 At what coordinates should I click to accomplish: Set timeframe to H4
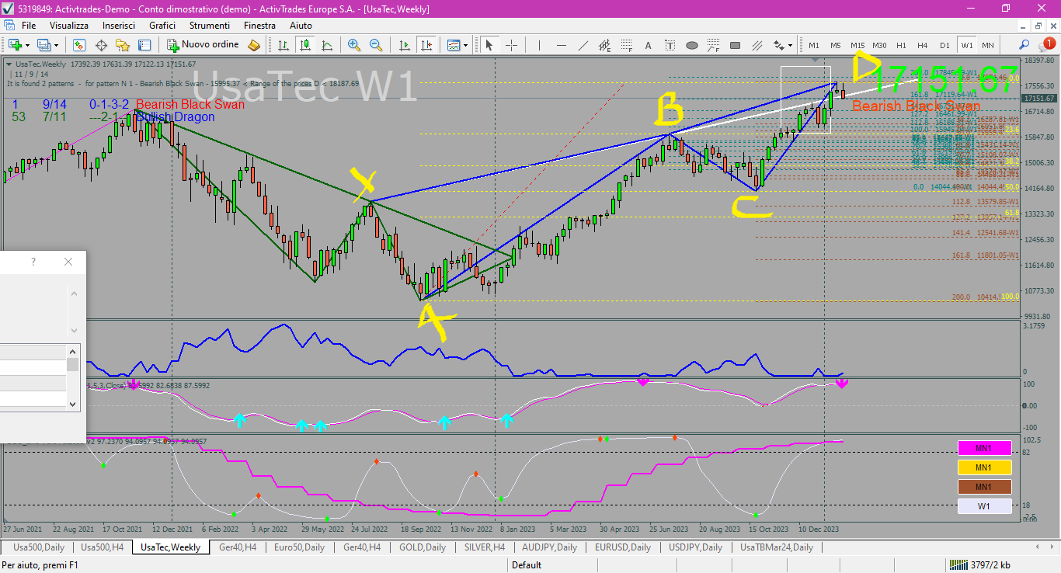923,45
